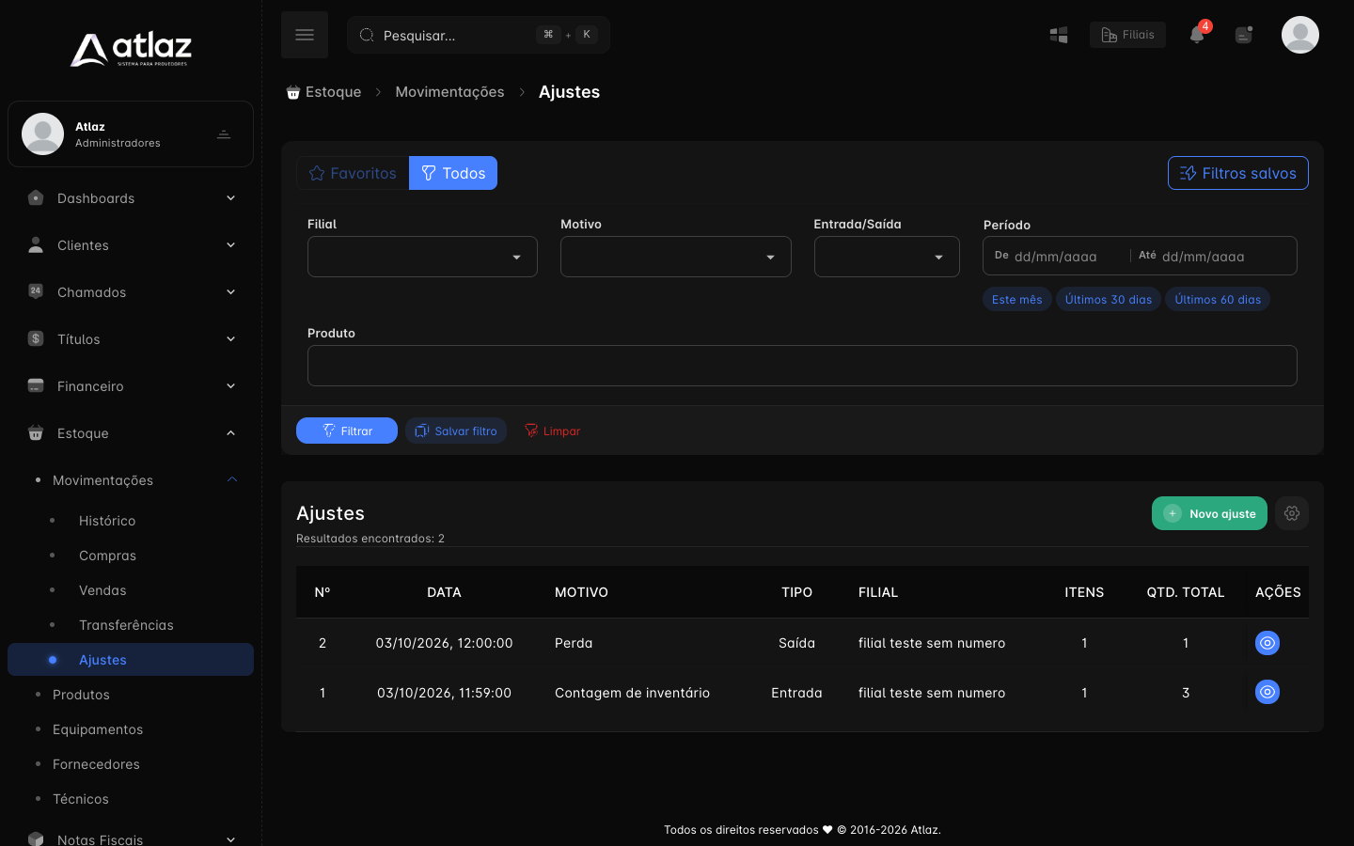The image size is (1354, 846).
Task: Open Filtros salvos
Action: [x=1237, y=173]
